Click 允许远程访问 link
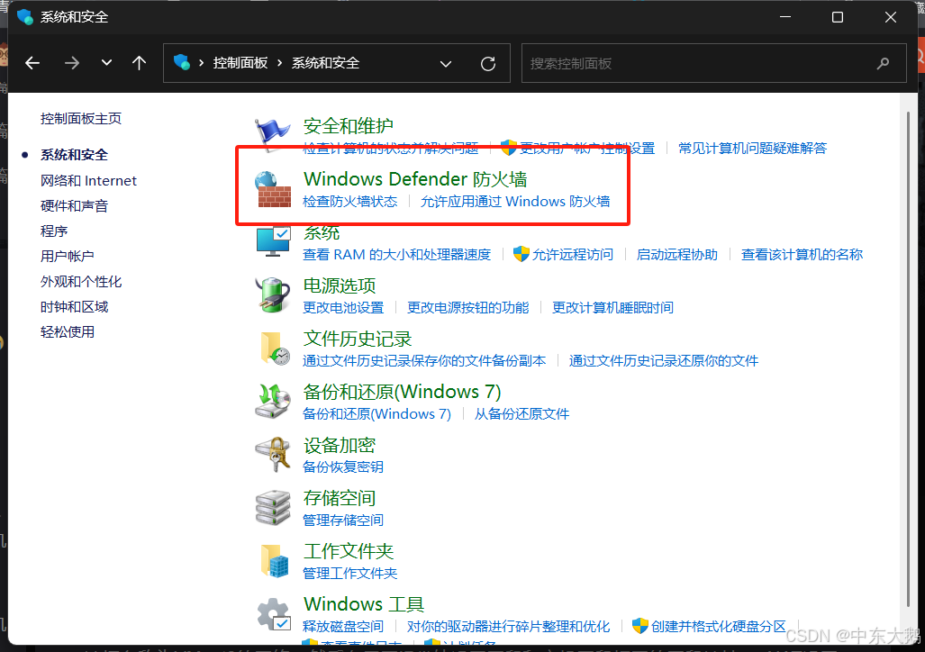This screenshot has width=925, height=652. 572,254
